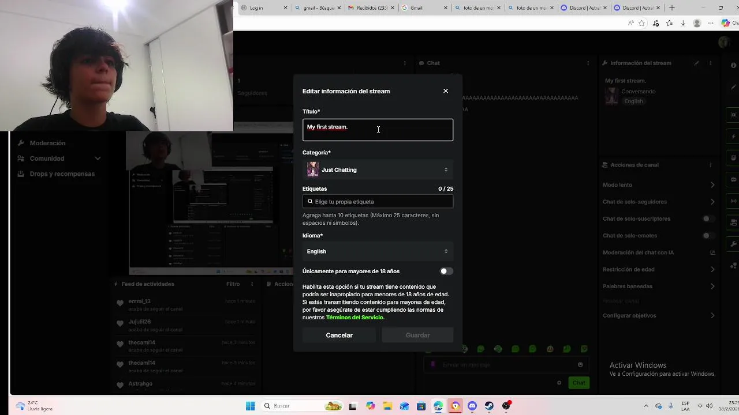Image resolution: width=739 pixels, height=415 pixels.
Task: Open Feed de actividades three-dot menu
Action: 252,284
